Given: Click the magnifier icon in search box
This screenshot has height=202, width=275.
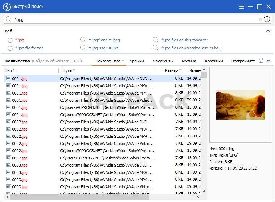Looking at the screenshot, I should coord(9,19).
